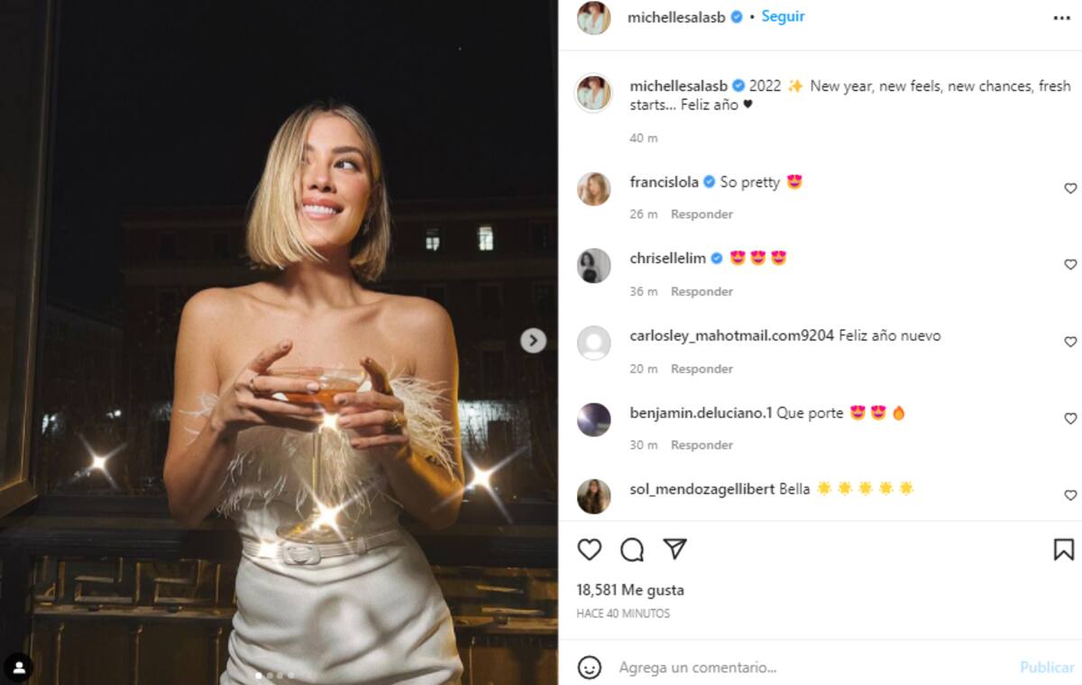Viewport: 1082px width, 685px height.
Task: Like chrisellelim's comment
Action: point(1070,265)
